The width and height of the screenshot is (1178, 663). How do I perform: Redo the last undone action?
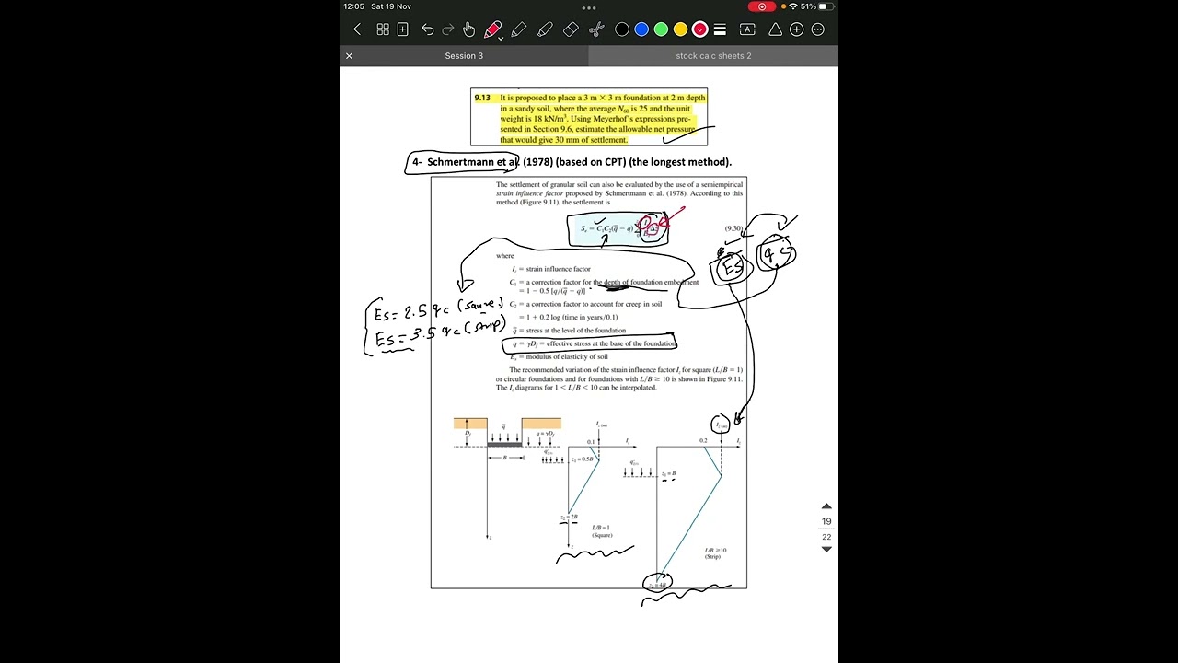[x=448, y=29]
